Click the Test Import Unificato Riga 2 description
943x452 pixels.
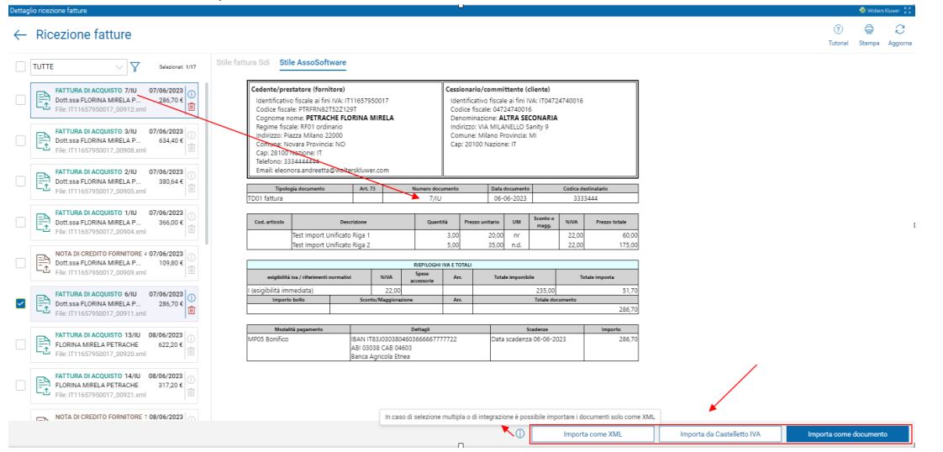331,244
